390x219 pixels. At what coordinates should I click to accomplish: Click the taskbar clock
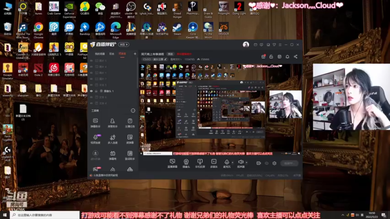pos(372,215)
